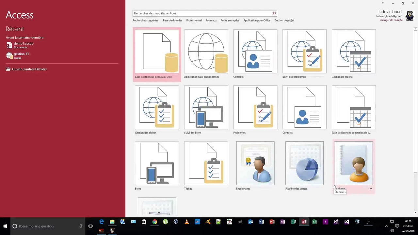Pick the 'Gestion de projets' template
The image size is (418, 235).
[354, 54]
